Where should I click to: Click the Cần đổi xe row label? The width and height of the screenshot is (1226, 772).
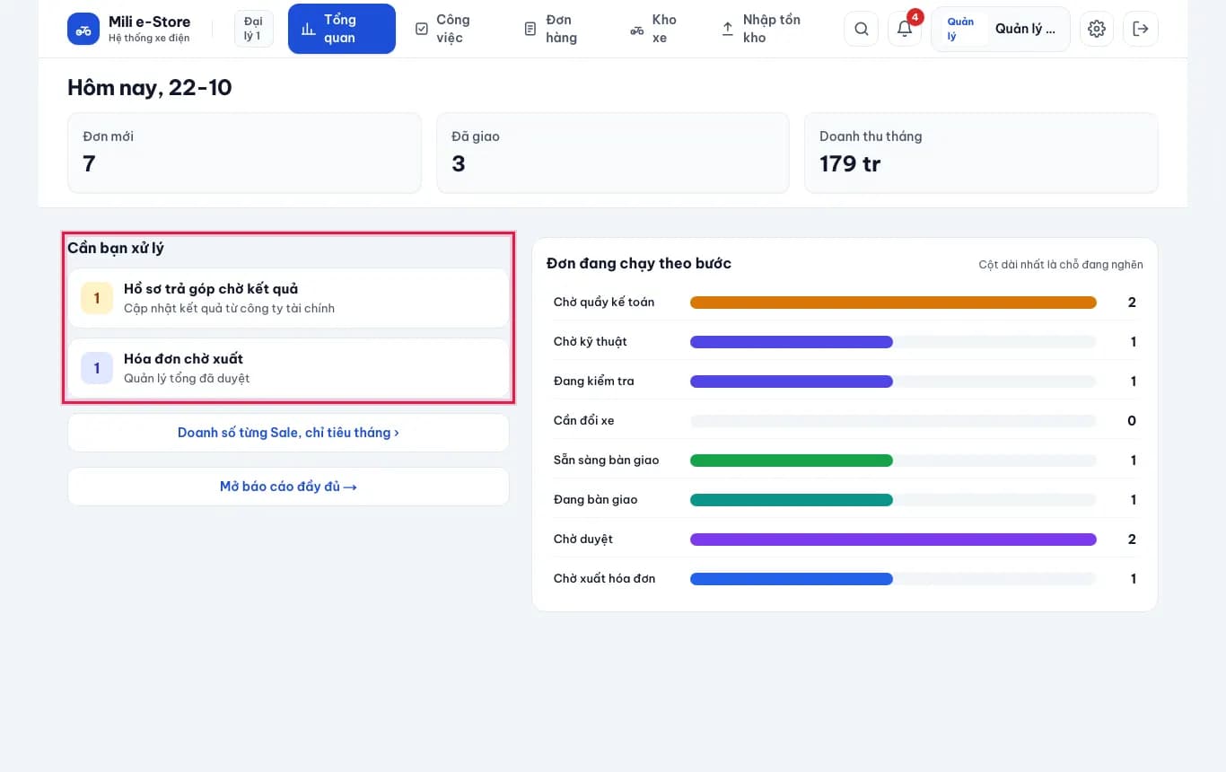pyautogui.click(x=584, y=421)
